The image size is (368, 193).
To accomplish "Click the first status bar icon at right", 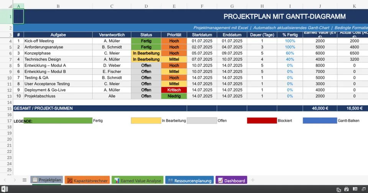I will pyautogui.click(x=338, y=190).
